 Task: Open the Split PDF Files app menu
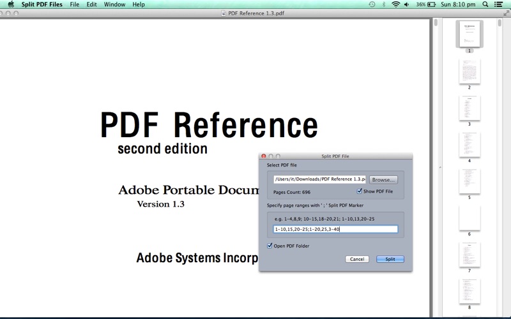42,4
